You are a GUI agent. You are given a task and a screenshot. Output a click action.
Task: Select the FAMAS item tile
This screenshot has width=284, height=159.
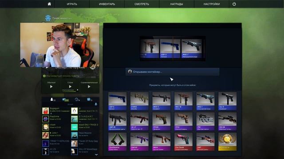[x=139, y=101]
